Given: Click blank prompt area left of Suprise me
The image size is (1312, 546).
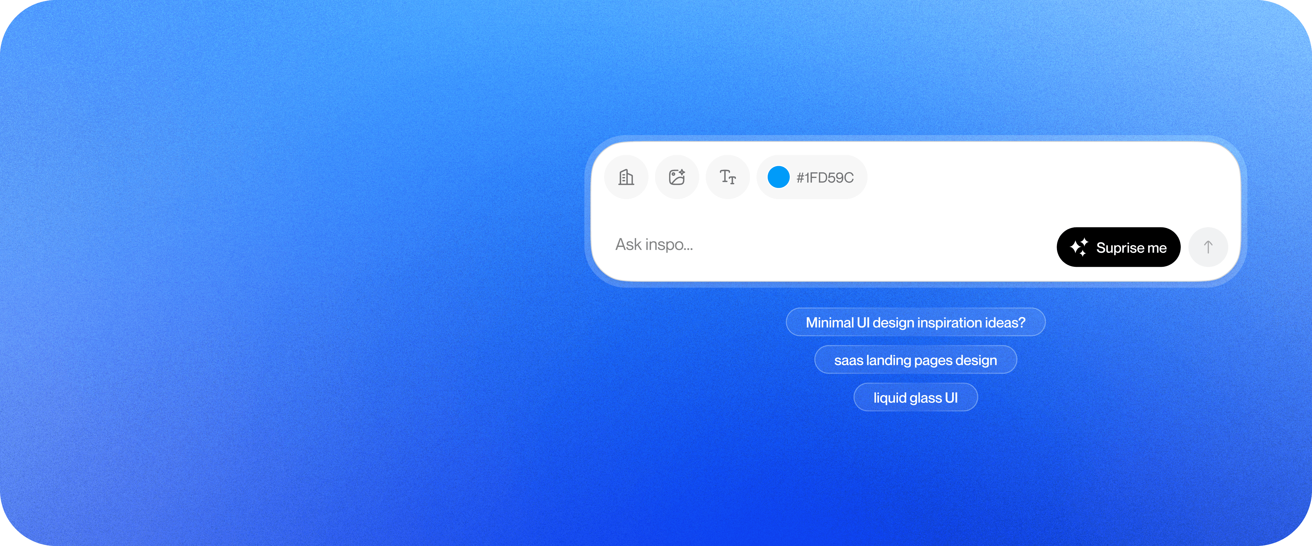Looking at the screenshot, I should [x=866, y=246].
